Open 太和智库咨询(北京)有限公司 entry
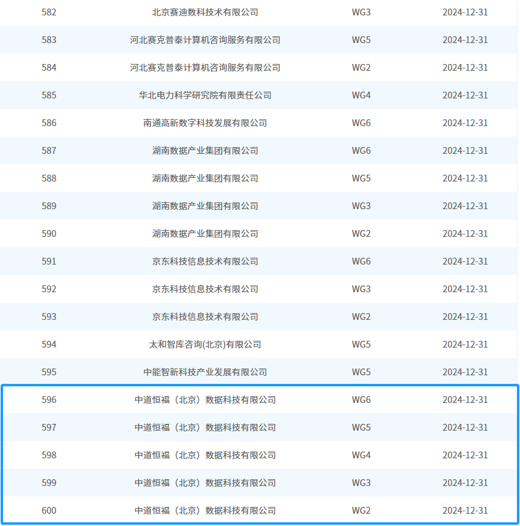The height and width of the screenshot is (526, 520). coord(205,345)
